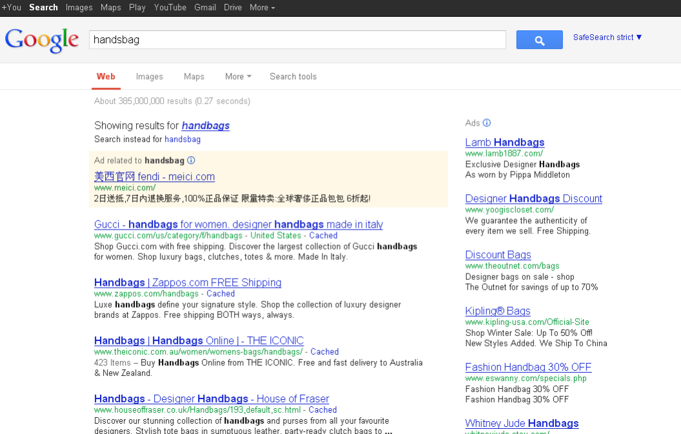Open the SafeSearch strict dropdown
The image size is (681, 434).
point(607,37)
